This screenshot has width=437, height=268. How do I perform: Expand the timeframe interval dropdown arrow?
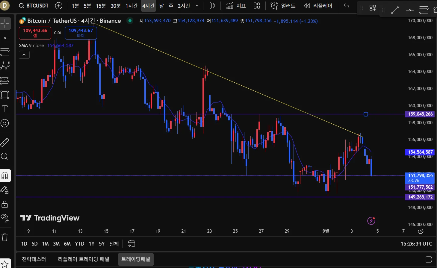(197, 6)
